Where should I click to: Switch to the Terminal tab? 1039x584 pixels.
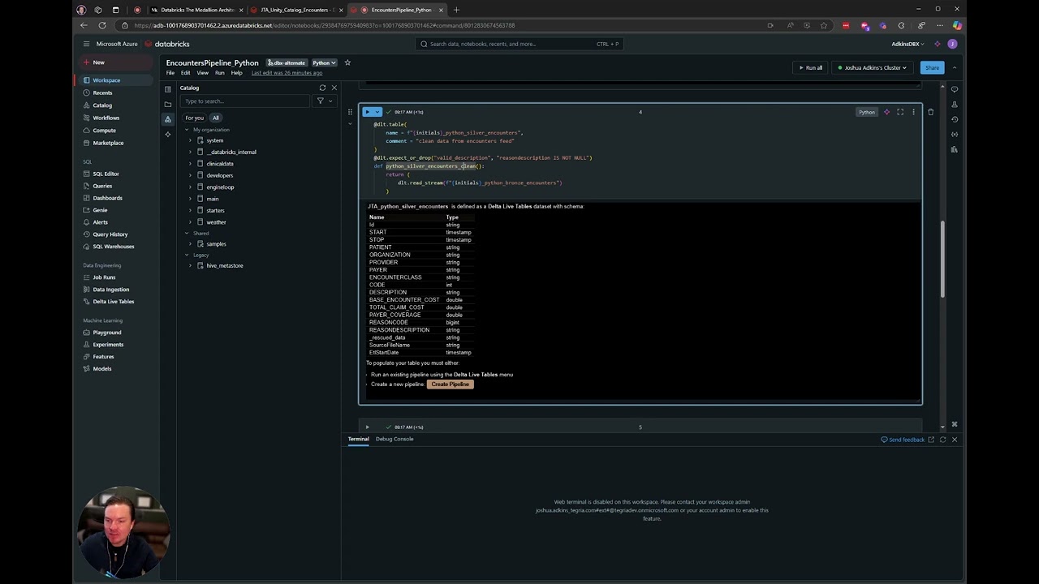pos(358,439)
